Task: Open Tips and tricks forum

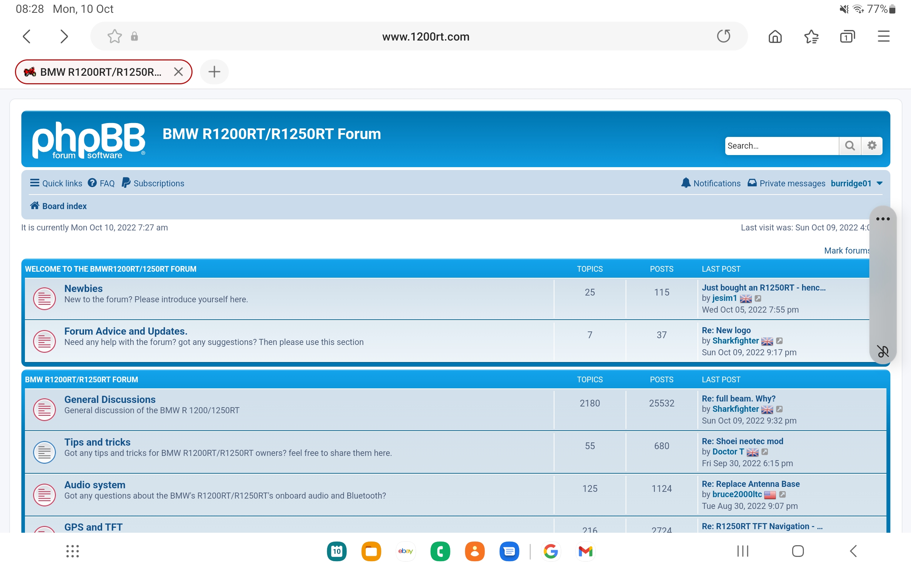Action: tap(97, 442)
